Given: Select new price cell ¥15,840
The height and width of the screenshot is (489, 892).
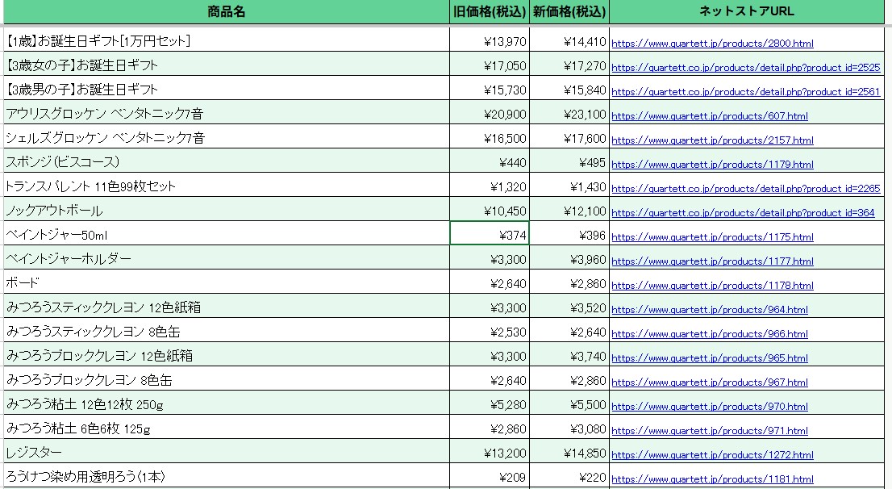Looking at the screenshot, I should pos(569,89).
